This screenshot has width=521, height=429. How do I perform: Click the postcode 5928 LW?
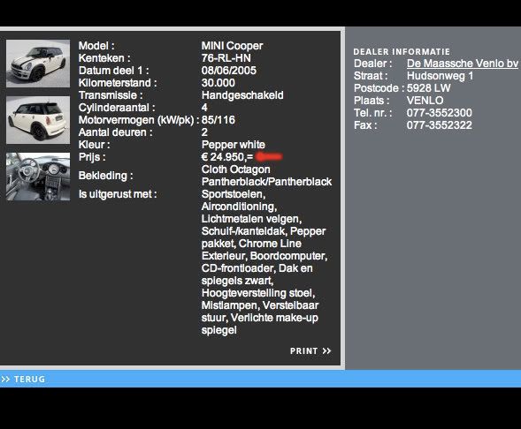[429, 88]
